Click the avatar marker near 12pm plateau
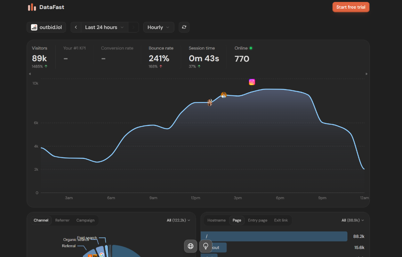Screen dimensions: 402x257 (x=210, y=102)
